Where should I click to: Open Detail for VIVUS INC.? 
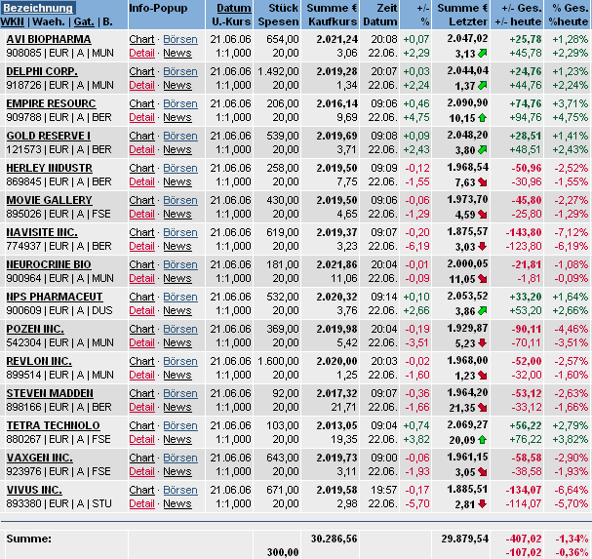coord(141,503)
